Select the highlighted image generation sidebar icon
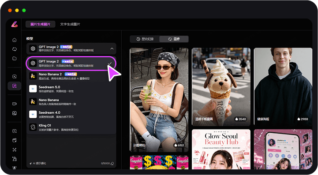318x175 pixels. point(15,86)
